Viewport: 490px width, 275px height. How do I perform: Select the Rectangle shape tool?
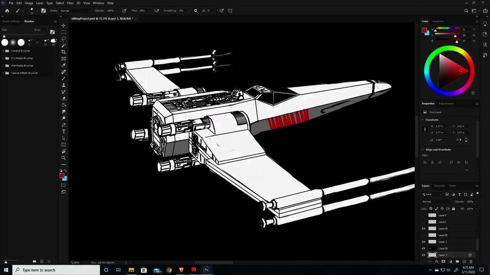[64, 145]
